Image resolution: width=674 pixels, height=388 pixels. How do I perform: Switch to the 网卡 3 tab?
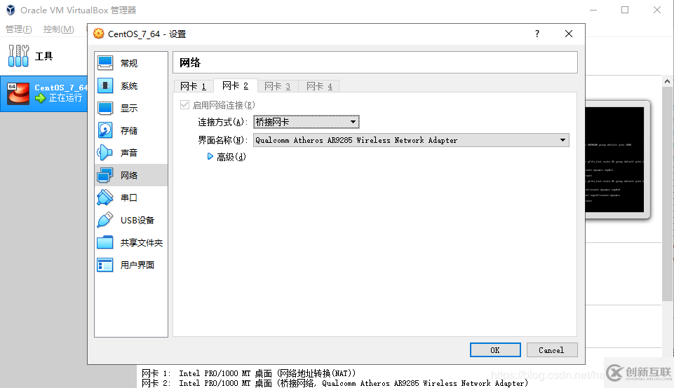(277, 86)
